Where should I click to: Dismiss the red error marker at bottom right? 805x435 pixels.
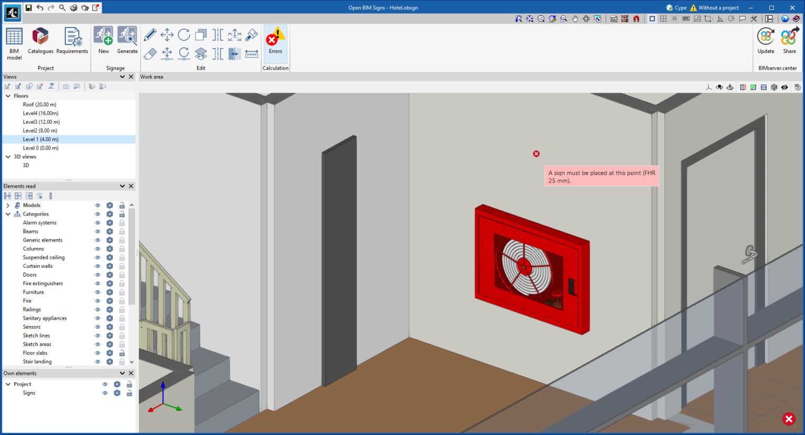coord(789,419)
